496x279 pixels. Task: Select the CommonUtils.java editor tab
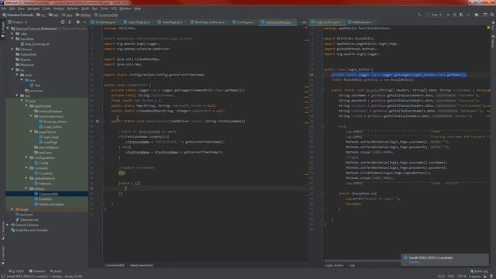[x=277, y=22]
